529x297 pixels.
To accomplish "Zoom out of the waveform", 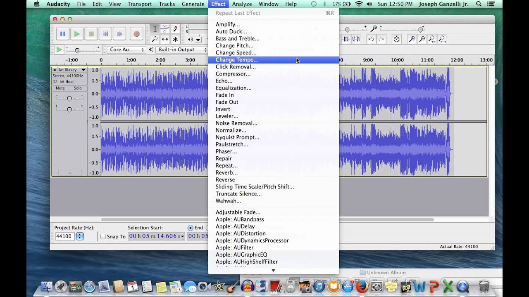I will [x=422, y=39].
